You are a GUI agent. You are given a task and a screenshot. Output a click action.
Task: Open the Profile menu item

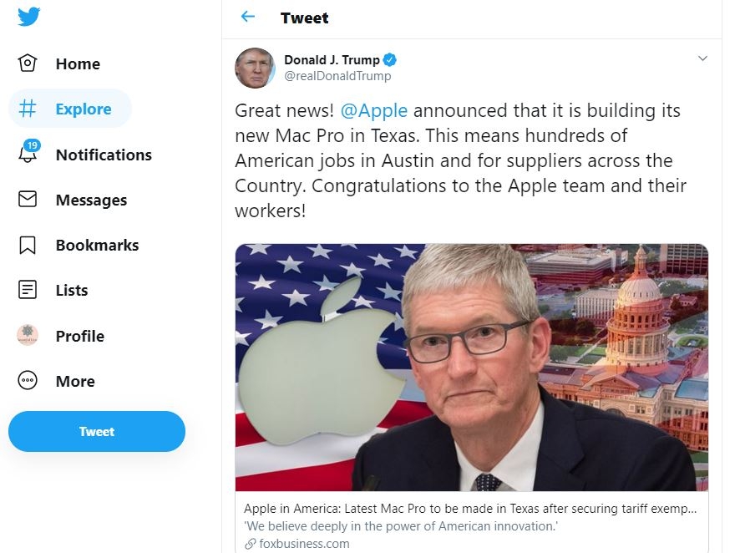coord(61,336)
